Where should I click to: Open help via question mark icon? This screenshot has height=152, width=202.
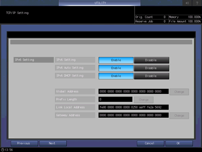[x=197, y=3]
